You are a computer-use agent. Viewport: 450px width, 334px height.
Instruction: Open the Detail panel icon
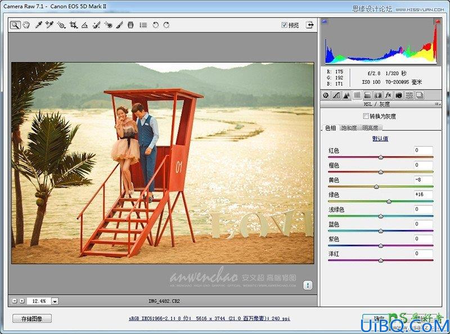pyautogui.click(x=346, y=95)
